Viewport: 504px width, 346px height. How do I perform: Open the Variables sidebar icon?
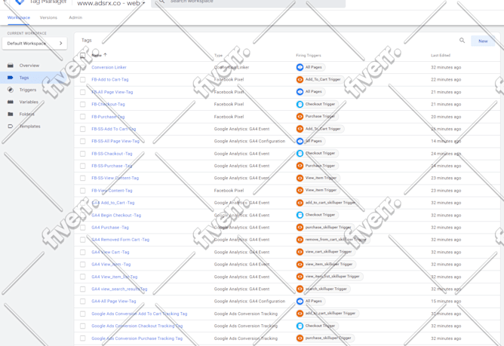click(11, 102)
